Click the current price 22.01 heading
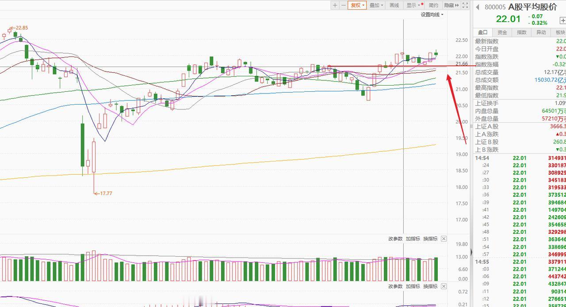This screenshot has height=307, width=566. 509,19
